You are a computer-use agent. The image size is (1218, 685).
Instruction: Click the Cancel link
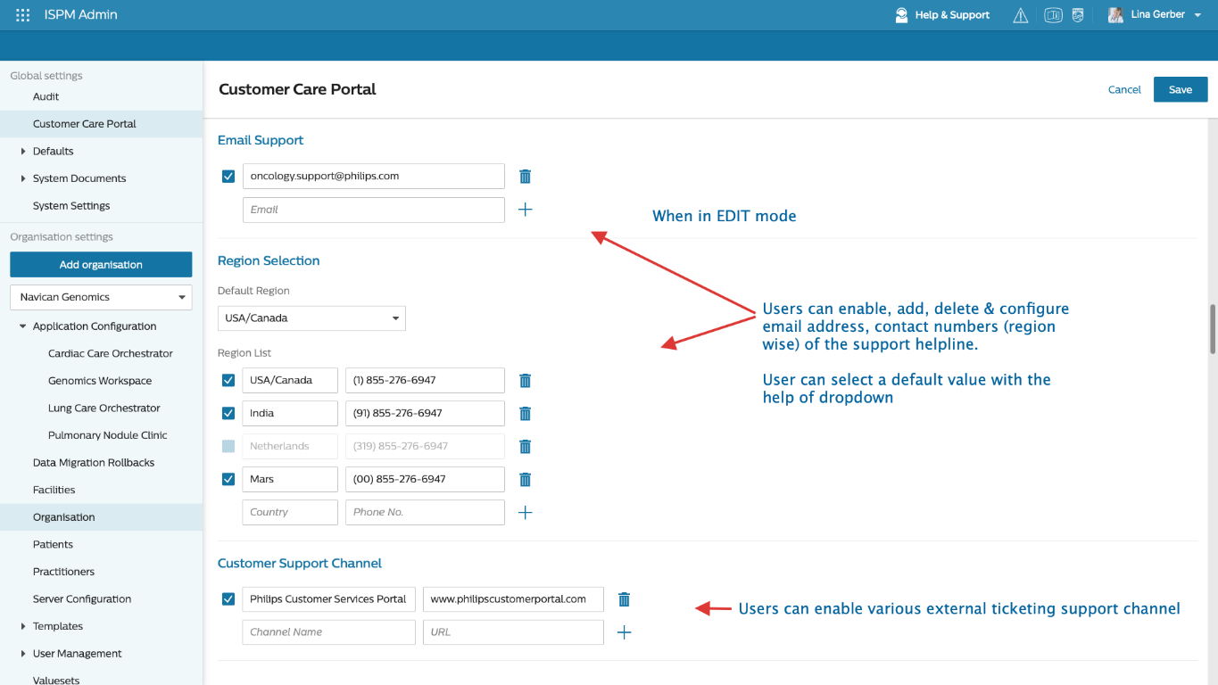pos(1124,89)
